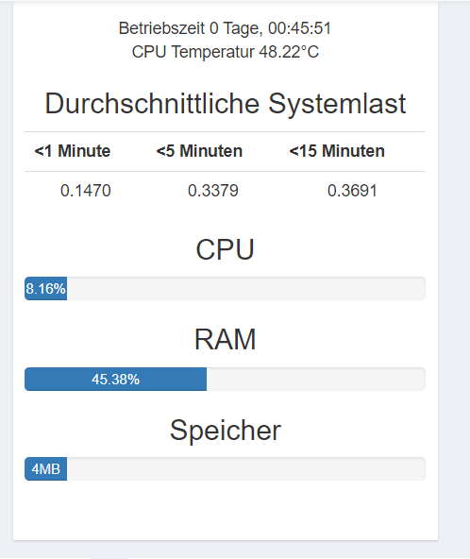Click the 0.1470 load value

click(86, 191)
